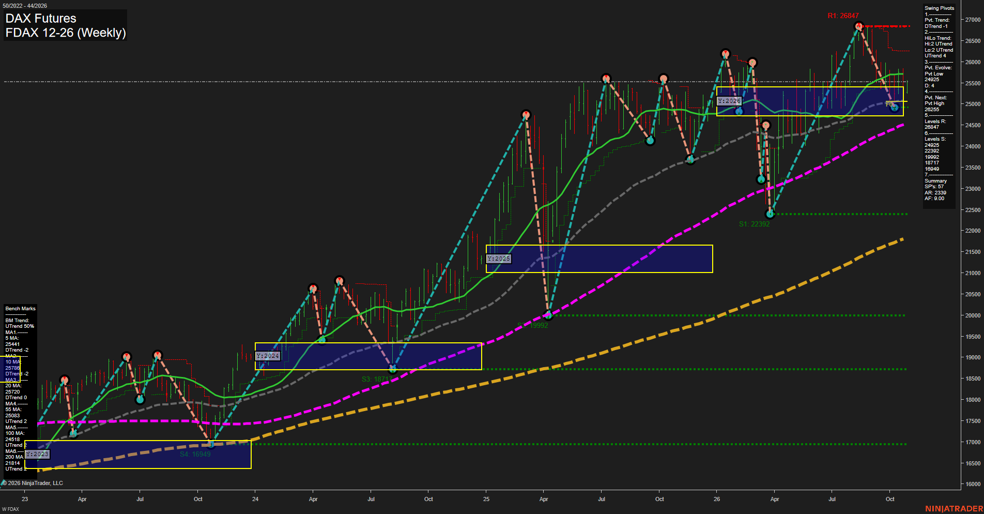Screen dimensions: 984x514
Task: Click the 20000 price axis label
Action: pos(973,315)
